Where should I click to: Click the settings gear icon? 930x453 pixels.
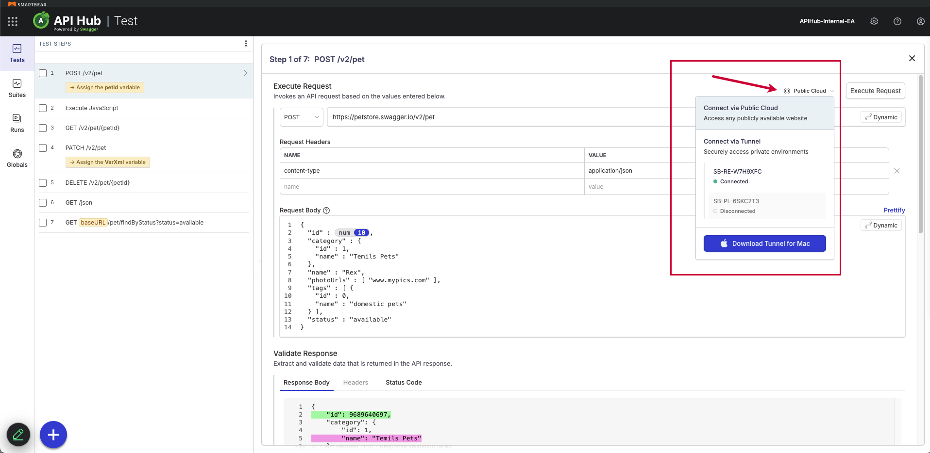[874, 21]
